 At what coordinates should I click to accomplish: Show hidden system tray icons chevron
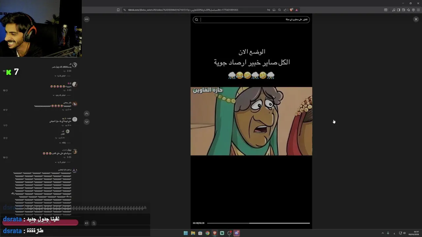(383, 233)
